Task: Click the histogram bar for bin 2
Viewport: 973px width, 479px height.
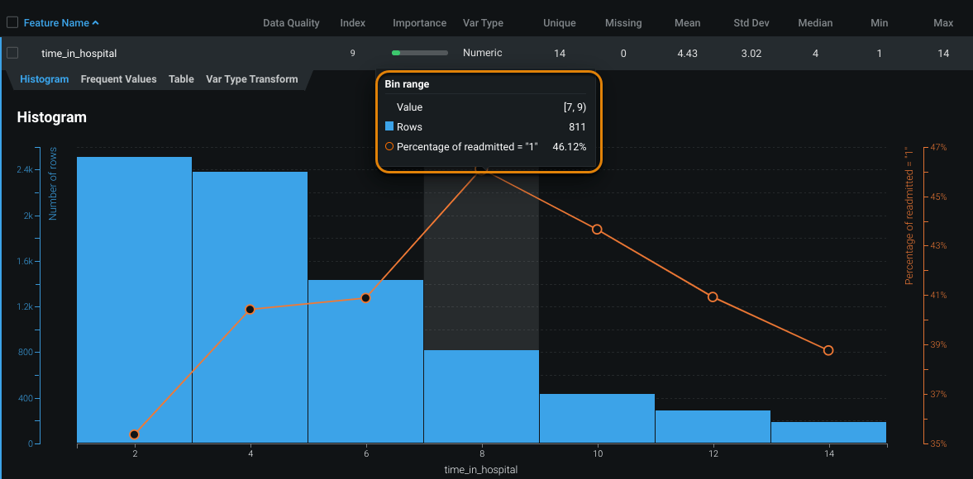Action: coord(135,300)
